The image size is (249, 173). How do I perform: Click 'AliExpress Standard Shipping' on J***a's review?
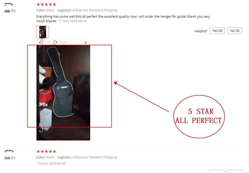95,10
